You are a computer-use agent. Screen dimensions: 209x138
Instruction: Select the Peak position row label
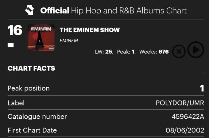(x=29, y=88)
